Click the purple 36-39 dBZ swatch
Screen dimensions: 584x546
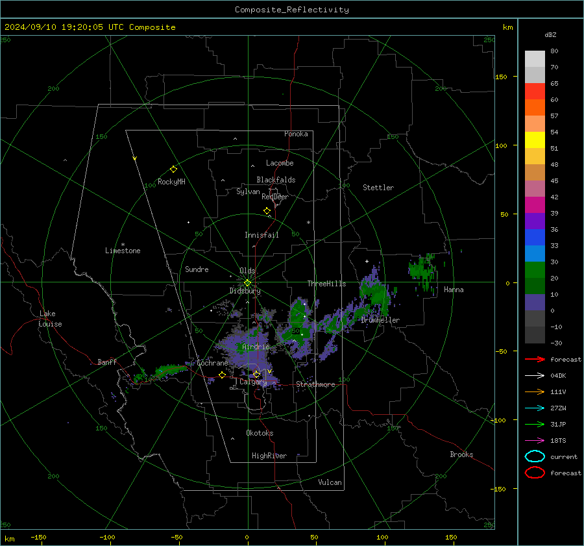click(x=535, y=221)
